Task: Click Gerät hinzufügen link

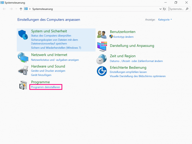Action: [x=41, y=75]
